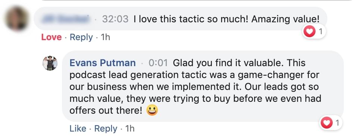This screenshot has height=136, width=364.
Task: Click the 1h time under Evans's reply
Action: coord(130,129)
